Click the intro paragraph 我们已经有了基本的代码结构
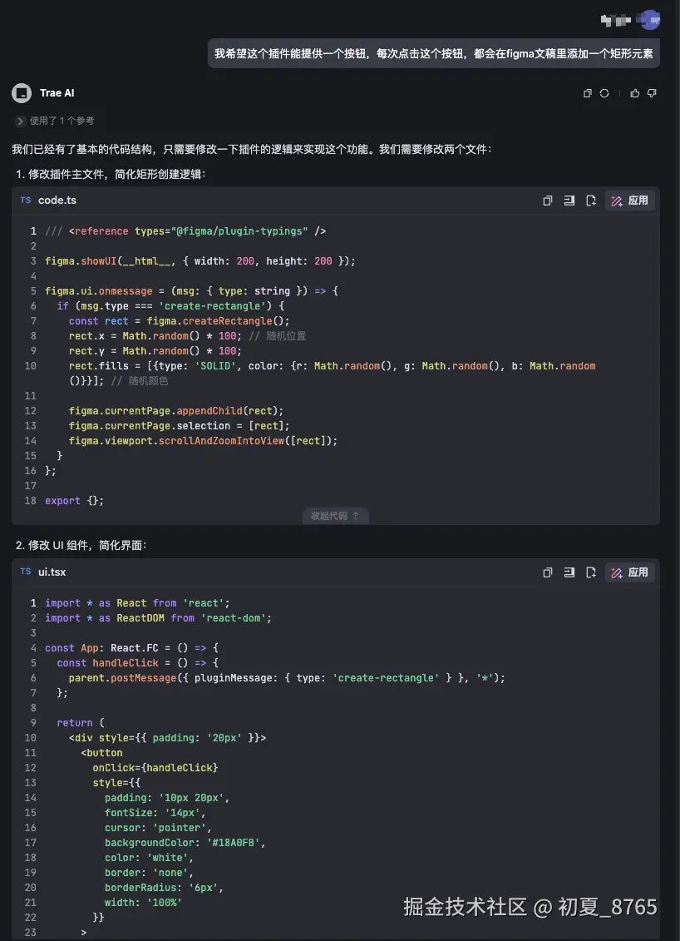The width and height of the screenshot is (680, 941). pos(251,149)
